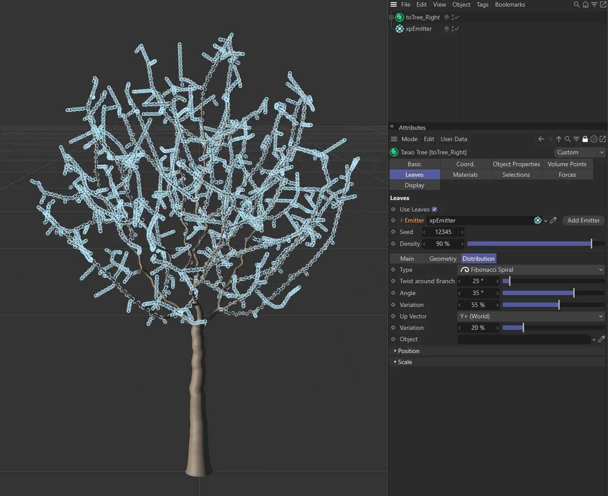Screen dimensions: 608x496
Task: Open the Bookmarks menu
Action: [x=510, y=4]
